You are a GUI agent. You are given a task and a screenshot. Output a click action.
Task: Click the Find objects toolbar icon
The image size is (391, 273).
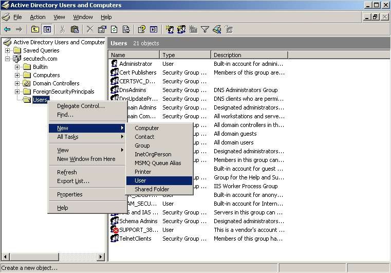(x=217, y=29)
